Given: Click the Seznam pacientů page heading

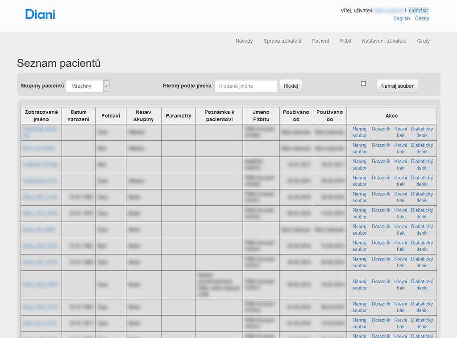Looking at the screenshot, I should (x=58, y=63).
